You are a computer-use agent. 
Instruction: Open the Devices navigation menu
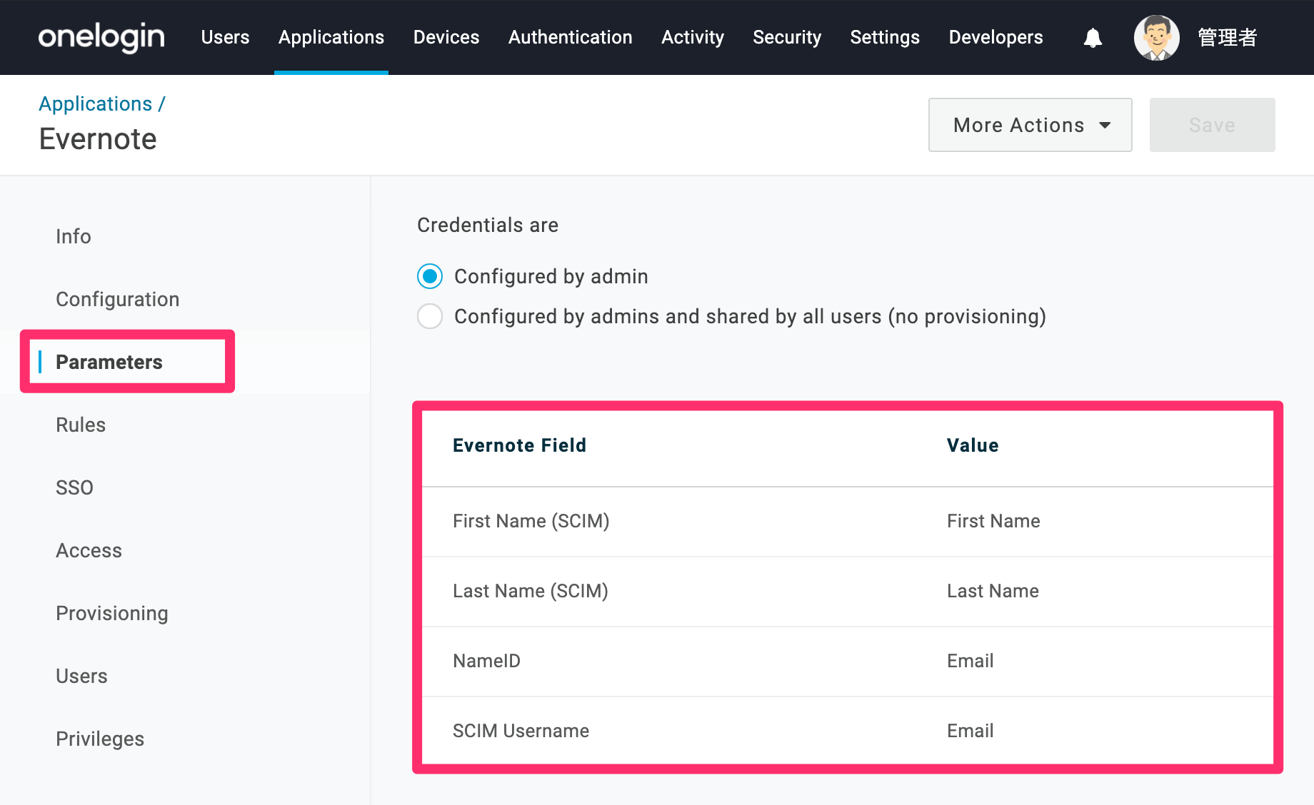[x=446, y=37]
